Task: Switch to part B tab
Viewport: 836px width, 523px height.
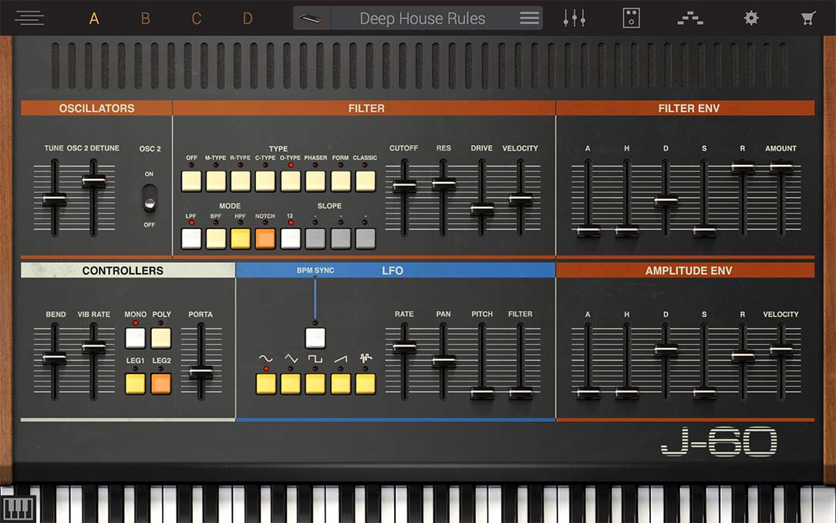Action: (145, 19)
